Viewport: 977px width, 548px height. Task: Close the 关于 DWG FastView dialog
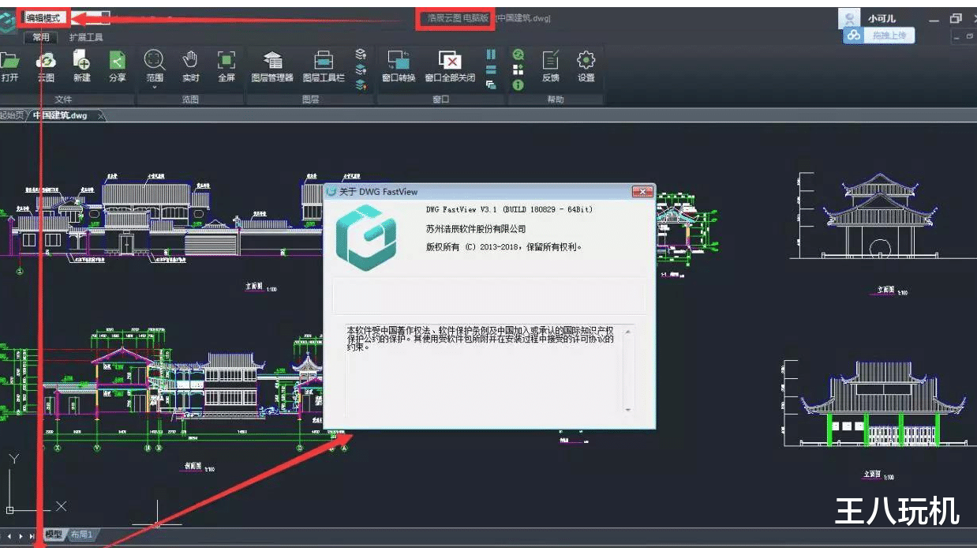point(643,192)
